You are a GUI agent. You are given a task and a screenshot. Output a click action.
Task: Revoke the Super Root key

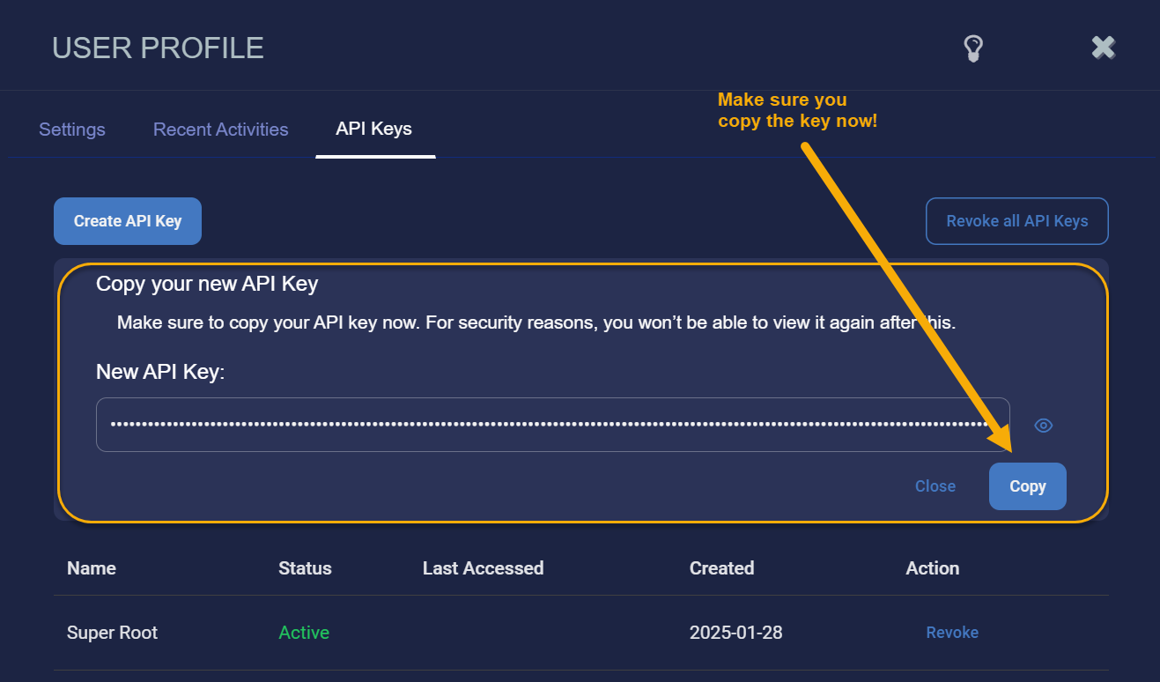click(952, 633)
